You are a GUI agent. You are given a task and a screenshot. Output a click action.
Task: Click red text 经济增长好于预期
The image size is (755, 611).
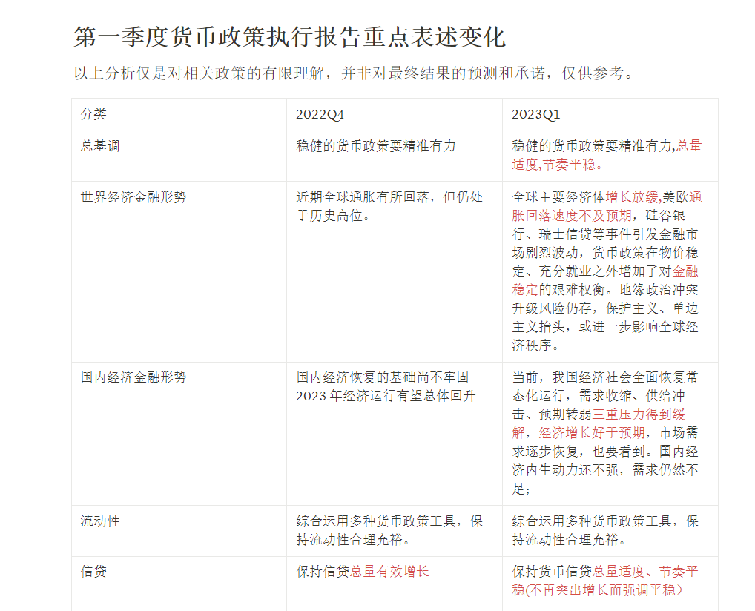592,433
